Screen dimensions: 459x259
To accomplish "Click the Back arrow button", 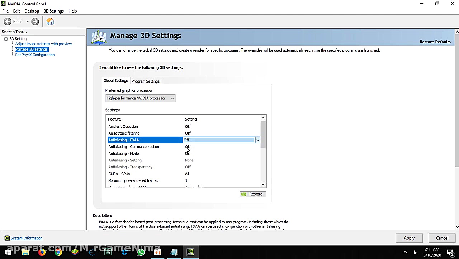I will point(8,22).
